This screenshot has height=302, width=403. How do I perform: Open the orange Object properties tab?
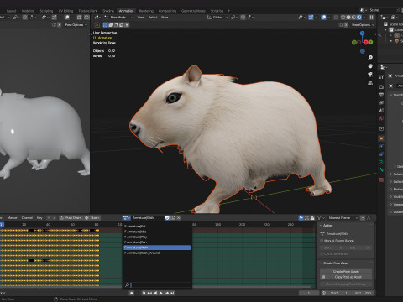pos(381,138)
